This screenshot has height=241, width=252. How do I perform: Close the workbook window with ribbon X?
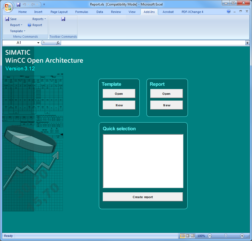[x=247, y=11]
